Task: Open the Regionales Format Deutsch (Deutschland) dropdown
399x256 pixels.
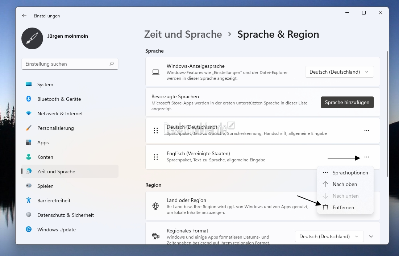Action: click(329, 237)
